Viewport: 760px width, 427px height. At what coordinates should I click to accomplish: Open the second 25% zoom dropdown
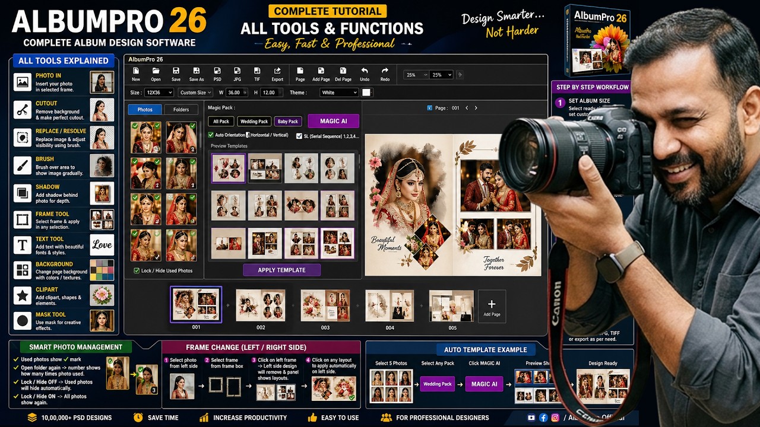(441, 75)
